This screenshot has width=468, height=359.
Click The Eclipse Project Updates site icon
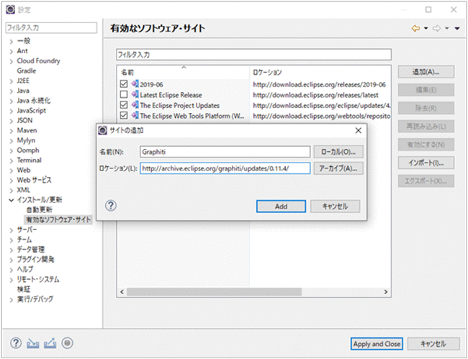135,105
